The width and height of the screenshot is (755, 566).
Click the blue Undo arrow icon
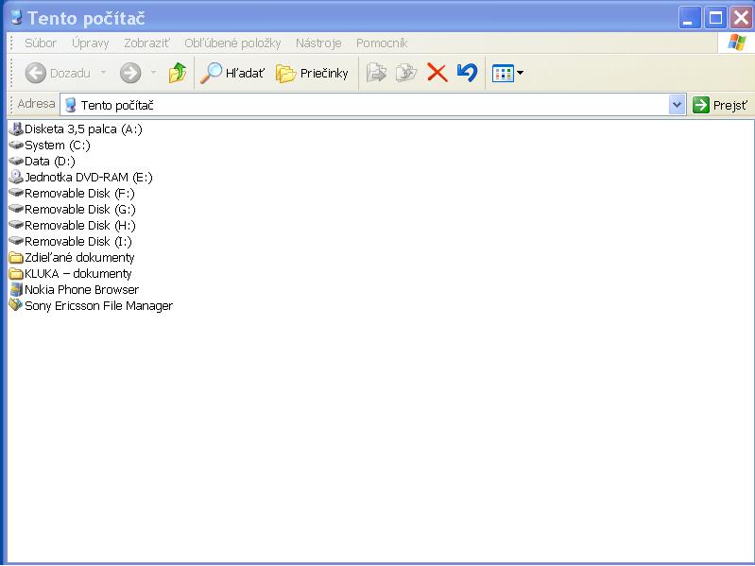(x=467, y=73)
